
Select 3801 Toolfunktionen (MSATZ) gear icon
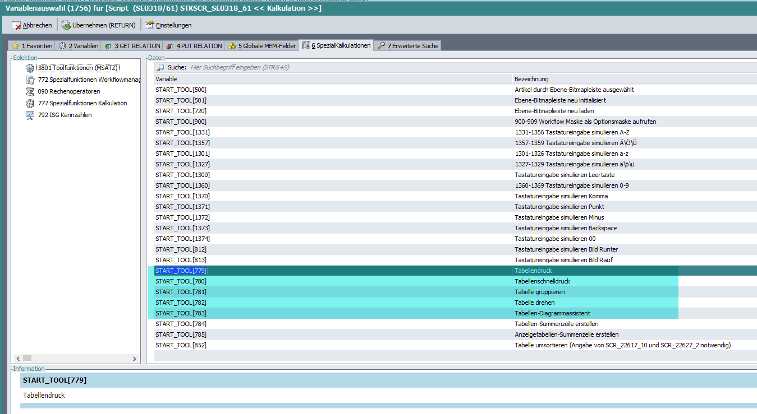30,68
